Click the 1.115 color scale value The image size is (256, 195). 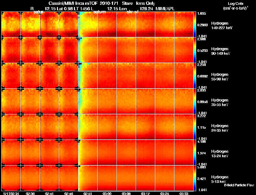click(x=202, y=127)
